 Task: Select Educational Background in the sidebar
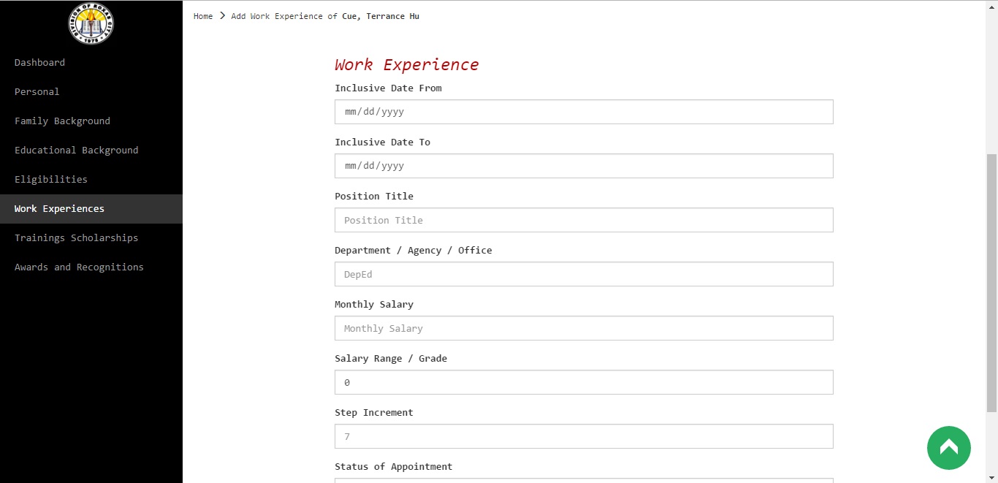76,151
